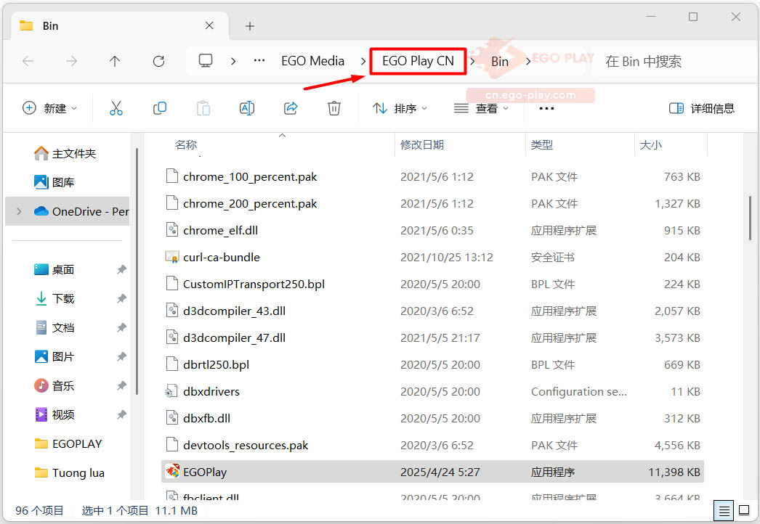Open Videos 视频 in sidebar

[54, 414]
